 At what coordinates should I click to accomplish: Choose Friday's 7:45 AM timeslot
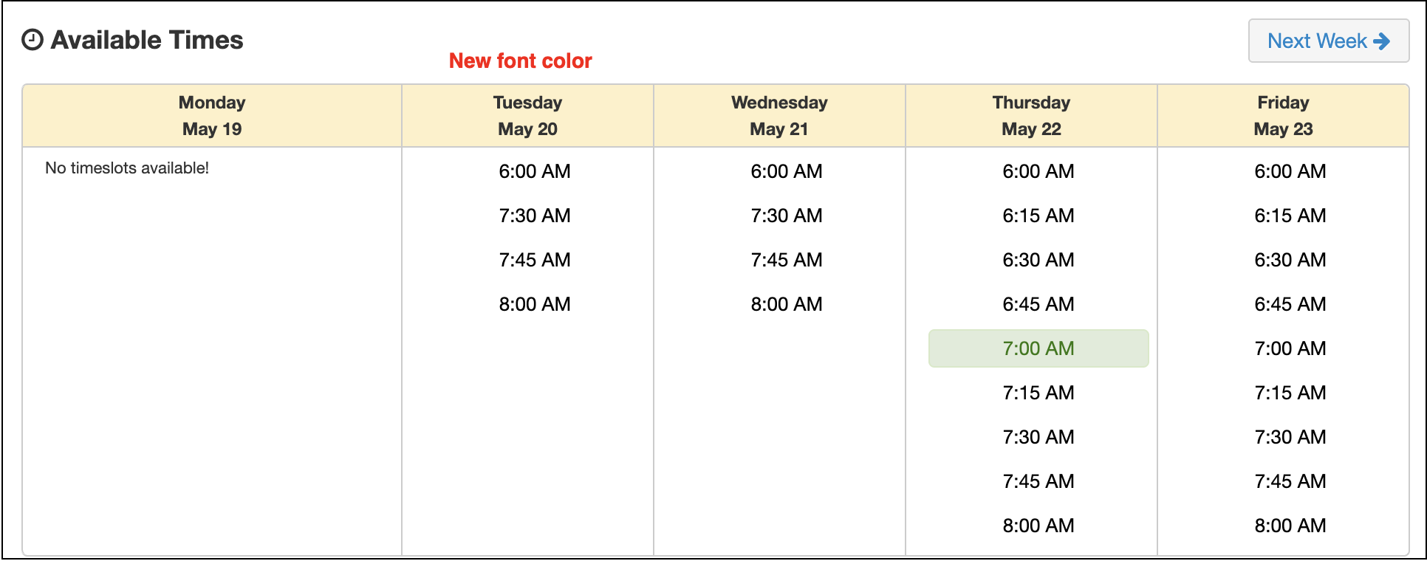pyautogui.click(x=1290, y=481)
